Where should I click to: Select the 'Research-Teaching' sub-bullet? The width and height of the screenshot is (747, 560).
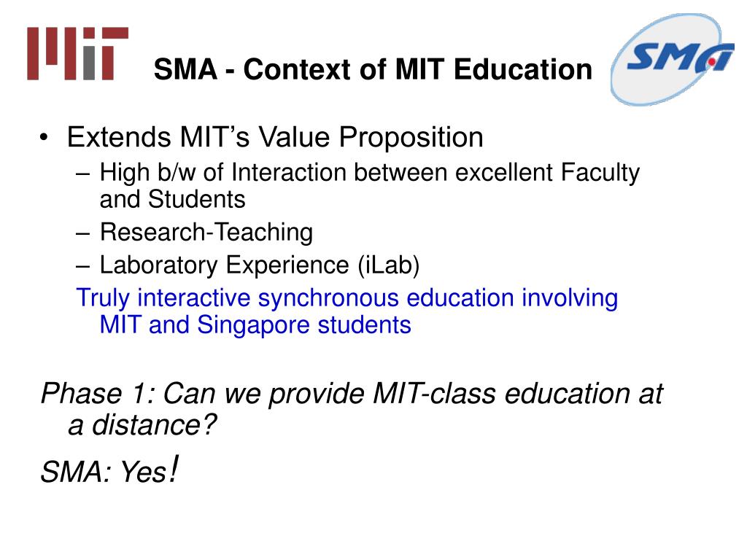point(206,233)
